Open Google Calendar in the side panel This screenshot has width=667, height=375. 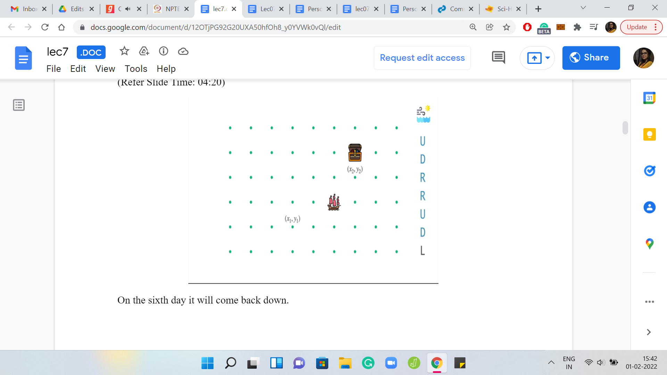tap(649, 98)
